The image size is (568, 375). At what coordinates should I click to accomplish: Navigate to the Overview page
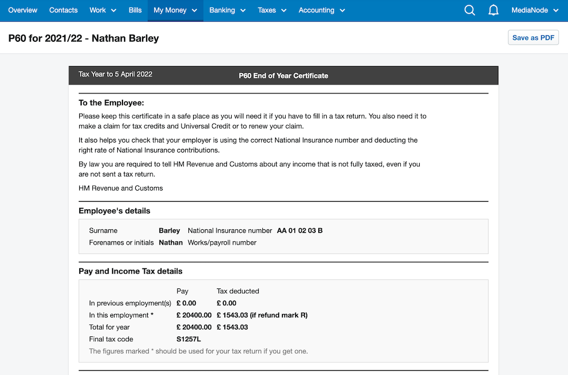click(x=22, y=10)
